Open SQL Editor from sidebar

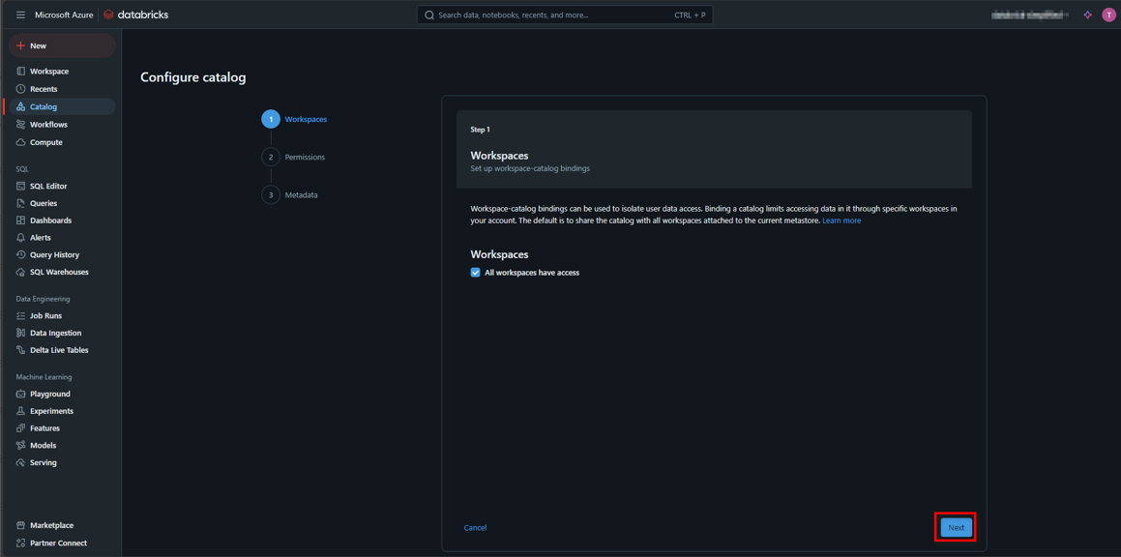[48, 186]
